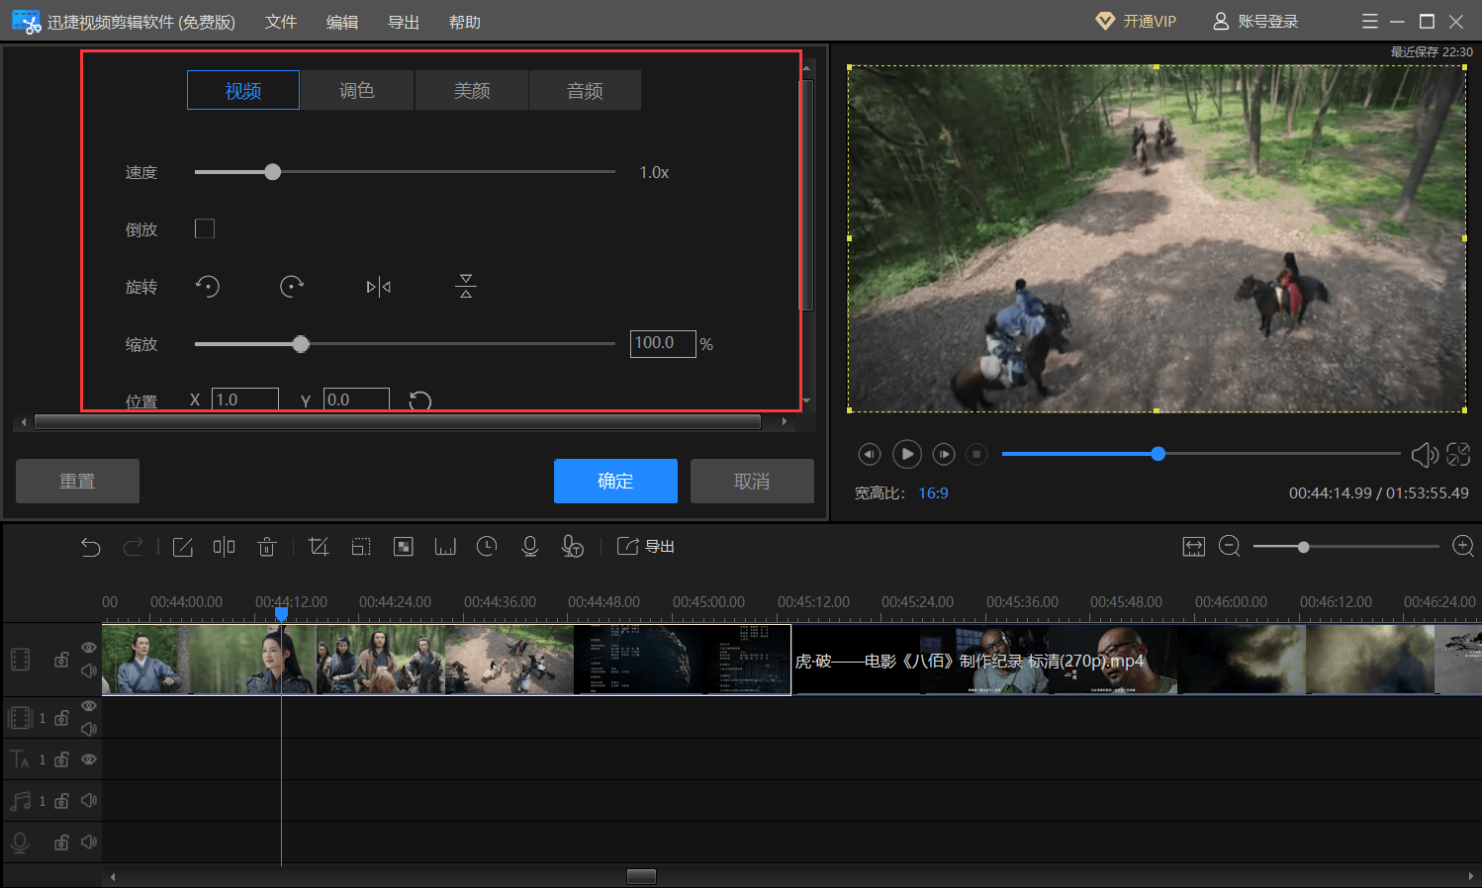Toggle lock on main video track
1482x888 pixels.
point(61,660)
